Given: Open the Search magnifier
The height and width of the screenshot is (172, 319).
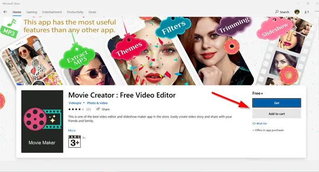Looking at the screenshot, I should [x=277, y=12].
